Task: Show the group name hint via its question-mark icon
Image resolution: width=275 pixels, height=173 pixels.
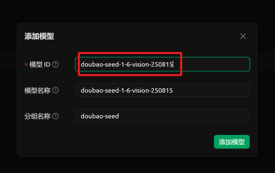Action: (x=56, y=116)
